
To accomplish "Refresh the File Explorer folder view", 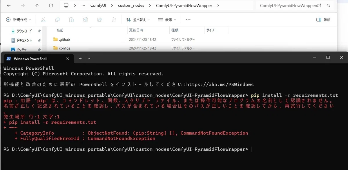I will 51,6.
